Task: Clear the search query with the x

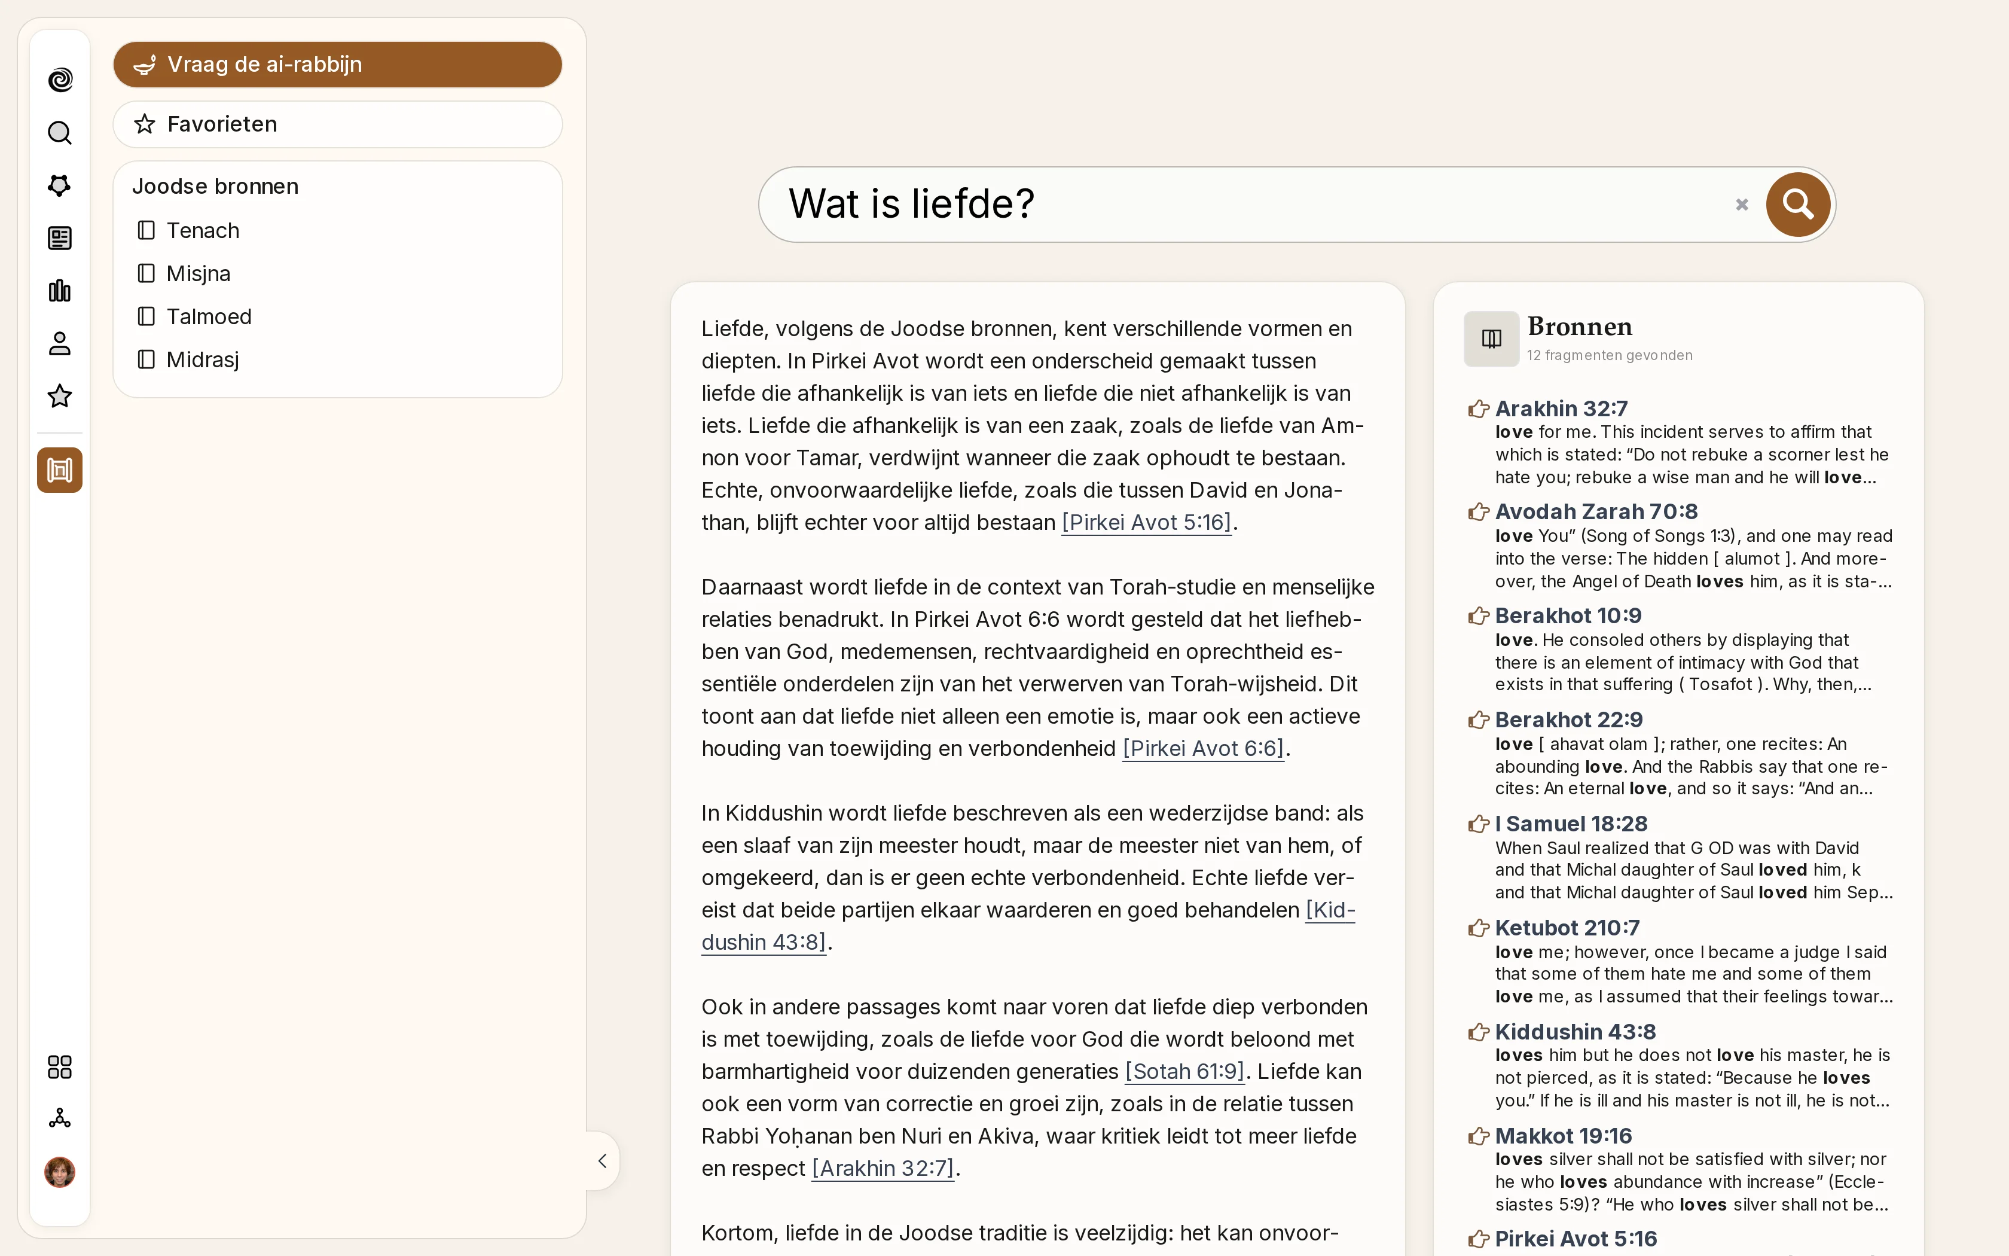Action: tap(1742, 205)
